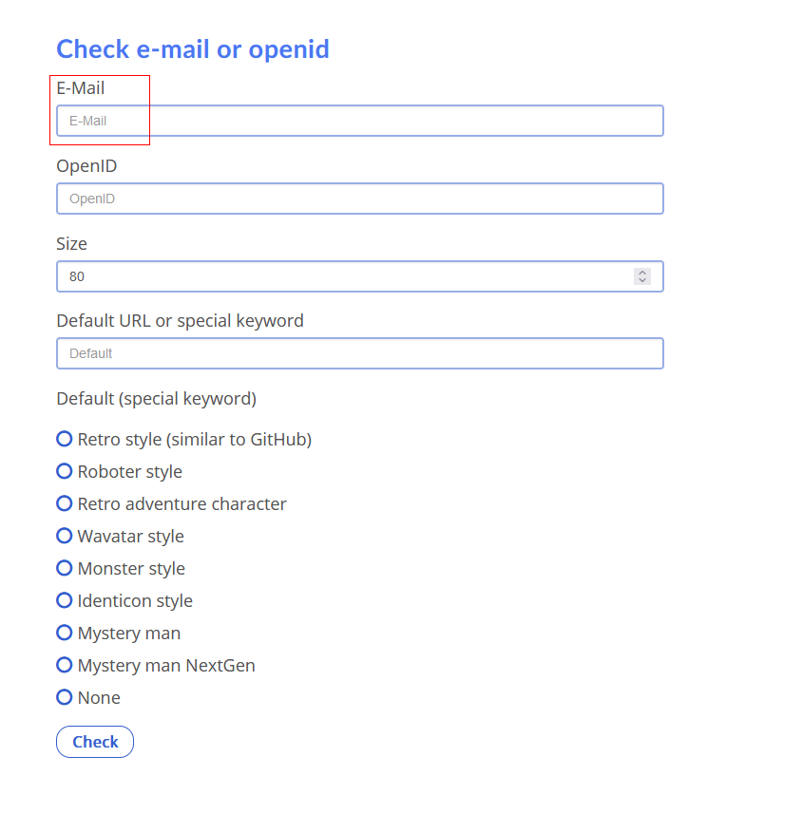Click the Size number field showing 80
The height and width of the screenshot is (814, 803).
click(x=342, y=276)
